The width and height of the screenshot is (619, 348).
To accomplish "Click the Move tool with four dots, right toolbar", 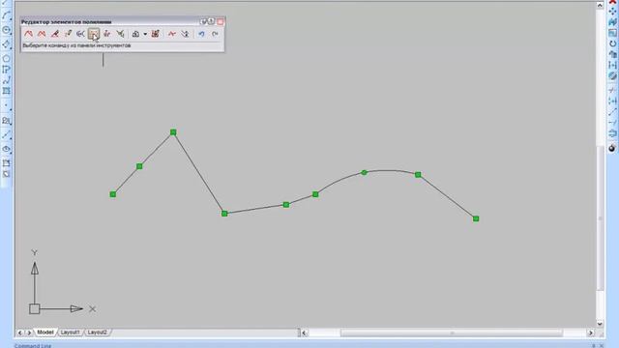I will point(612,12).
